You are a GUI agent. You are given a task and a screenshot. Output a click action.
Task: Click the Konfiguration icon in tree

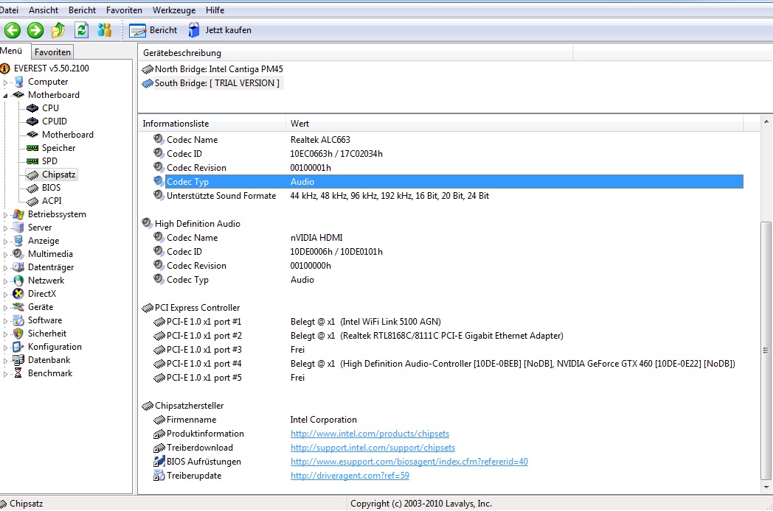click(18, 347)
